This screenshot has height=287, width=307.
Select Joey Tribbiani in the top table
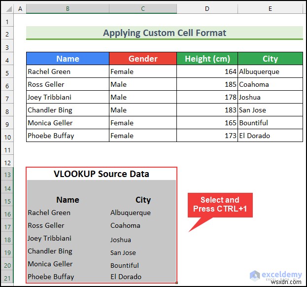68,97
